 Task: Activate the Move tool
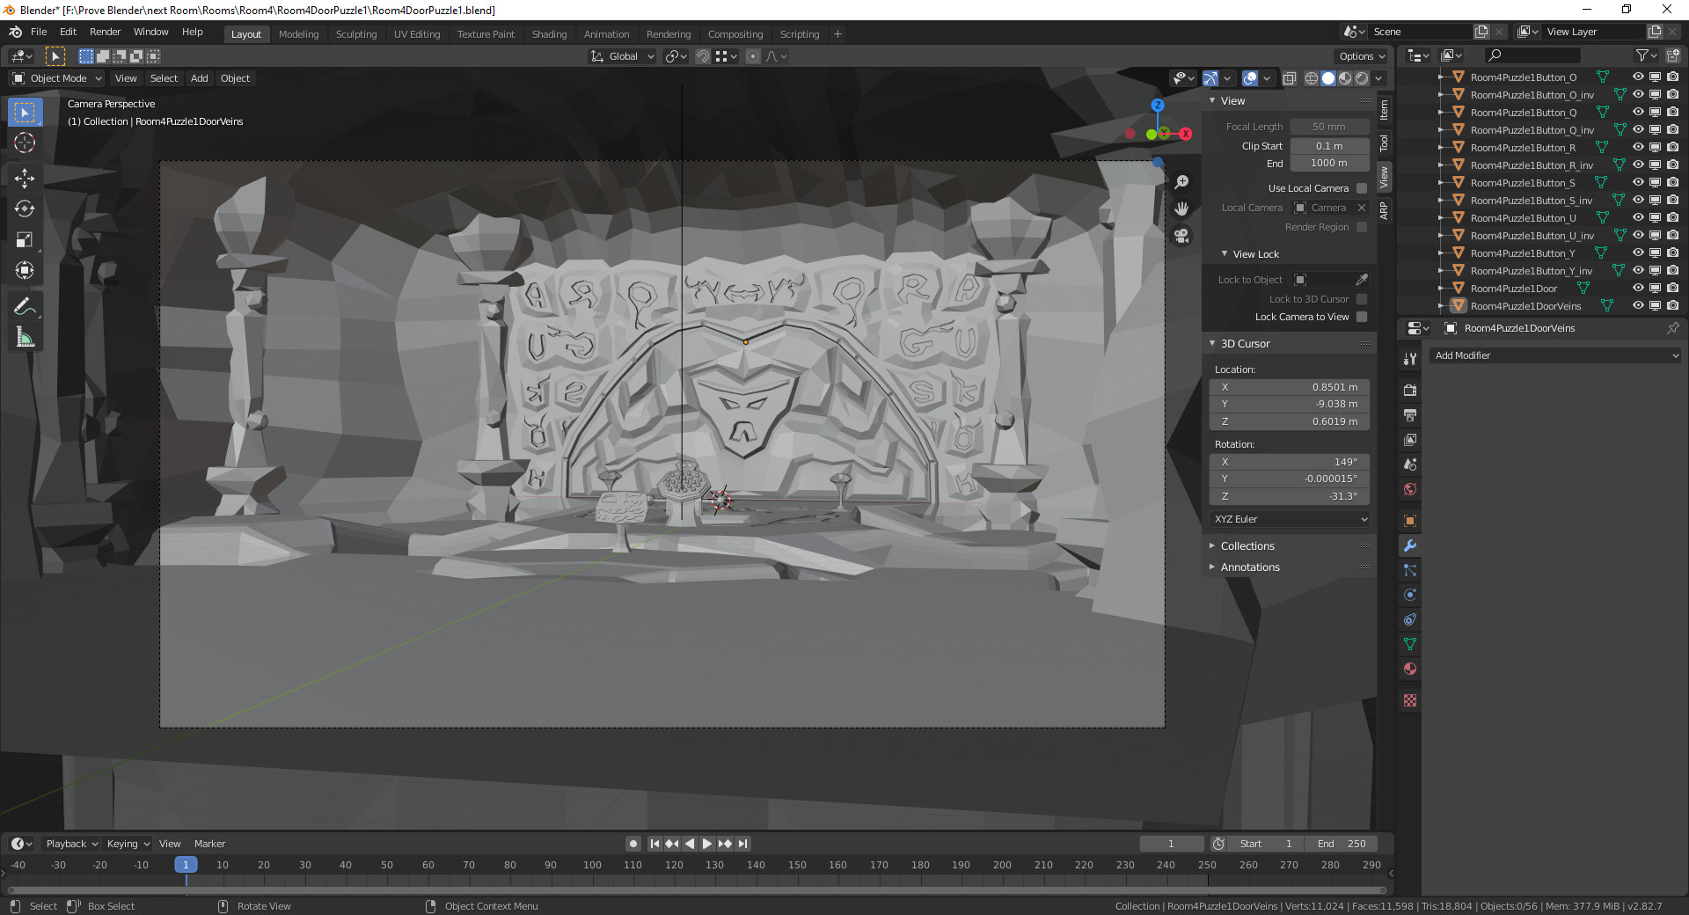(25, 178)
